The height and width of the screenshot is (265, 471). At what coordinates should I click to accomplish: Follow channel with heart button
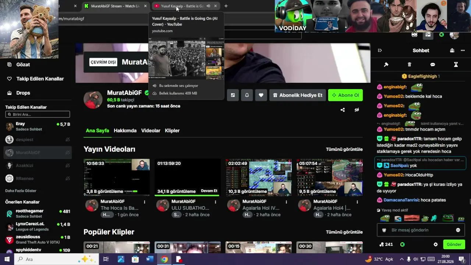coord(261,95)
